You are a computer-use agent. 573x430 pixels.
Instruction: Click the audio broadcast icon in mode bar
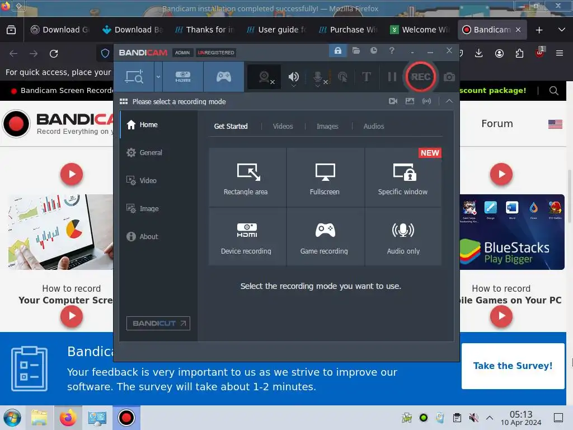426,101
